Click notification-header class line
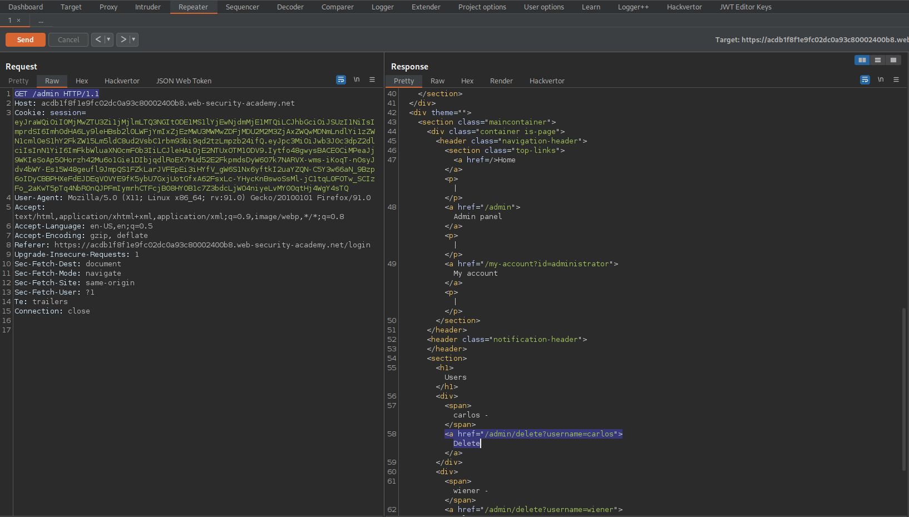909x517 pixels. tap(507, 340)
